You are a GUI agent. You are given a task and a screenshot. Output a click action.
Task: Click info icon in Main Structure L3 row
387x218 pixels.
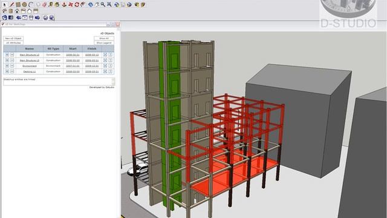(x=110, y=61)
